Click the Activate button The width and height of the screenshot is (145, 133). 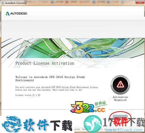point(120,117)
